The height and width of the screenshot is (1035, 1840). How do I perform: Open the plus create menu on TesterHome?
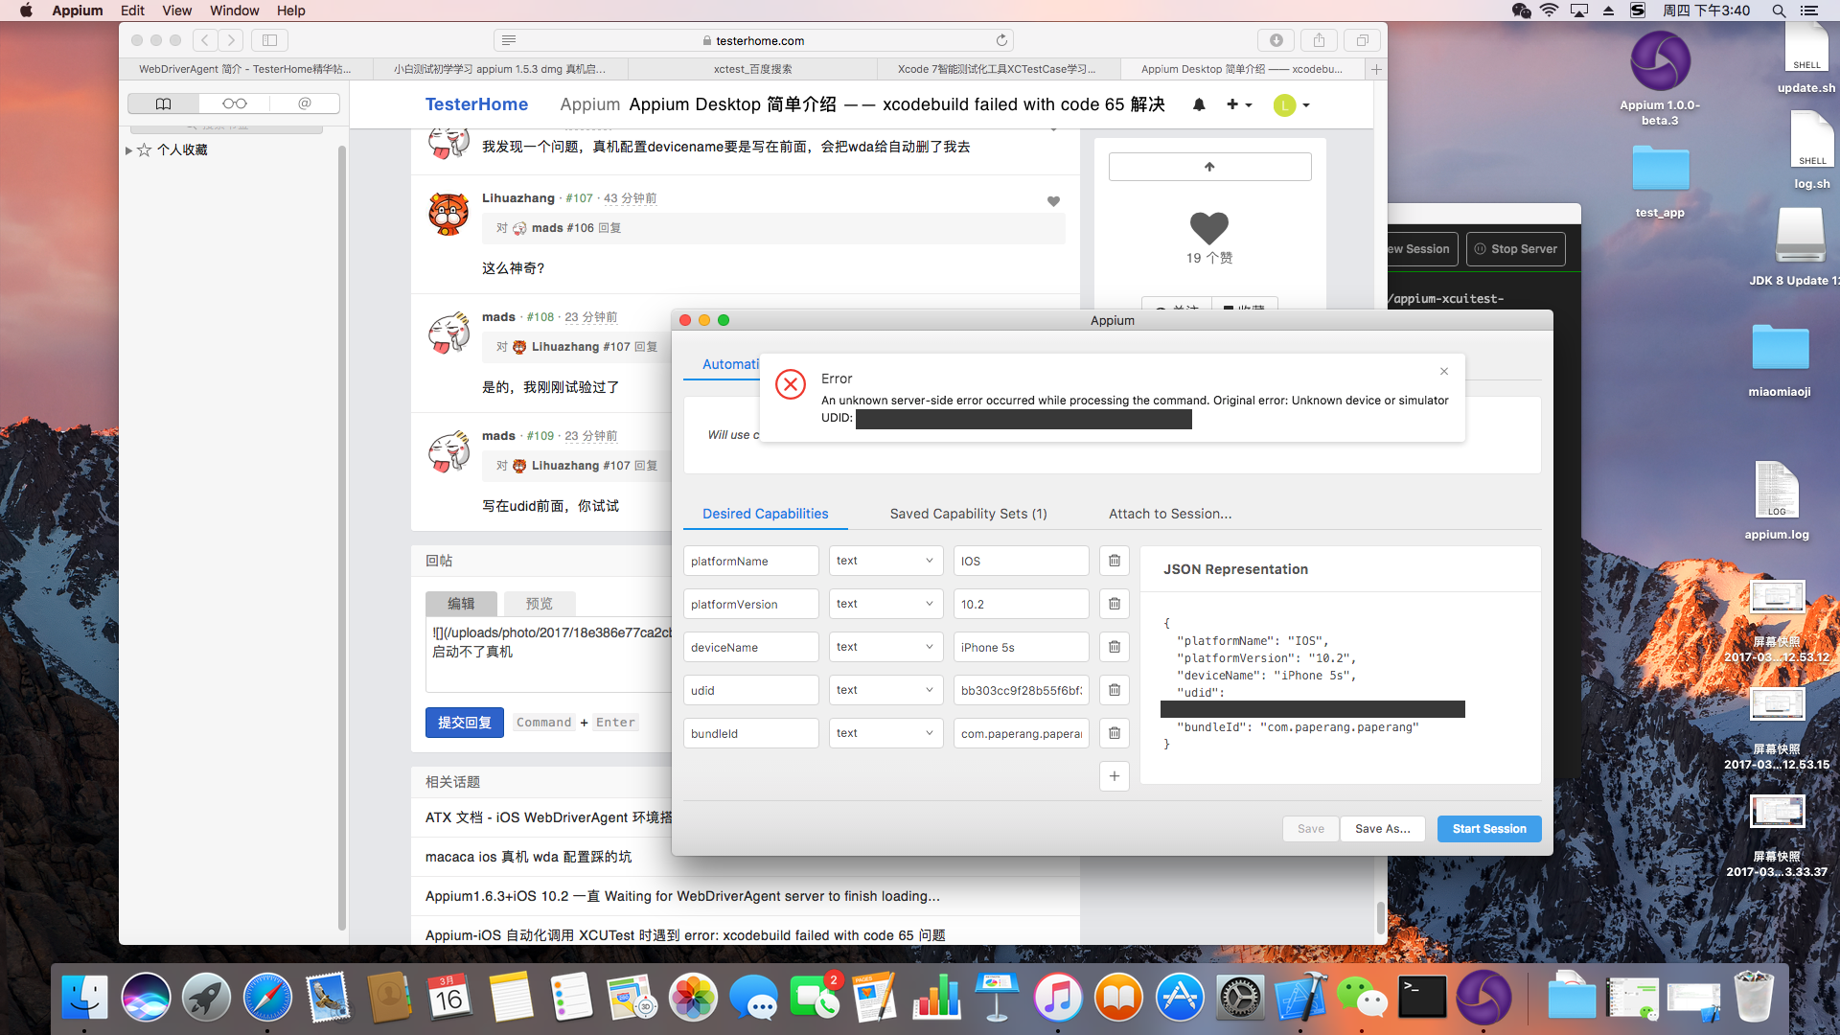point(1238,104)
